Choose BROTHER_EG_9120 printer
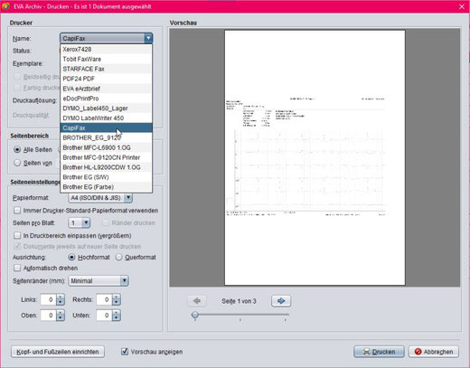The width and height of the screenshot is (470, 368). (x=106, y=137)
